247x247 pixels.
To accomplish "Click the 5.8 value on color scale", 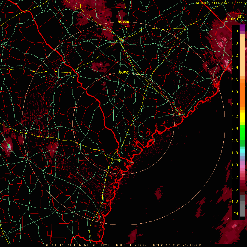I will (x=235, y=92).
